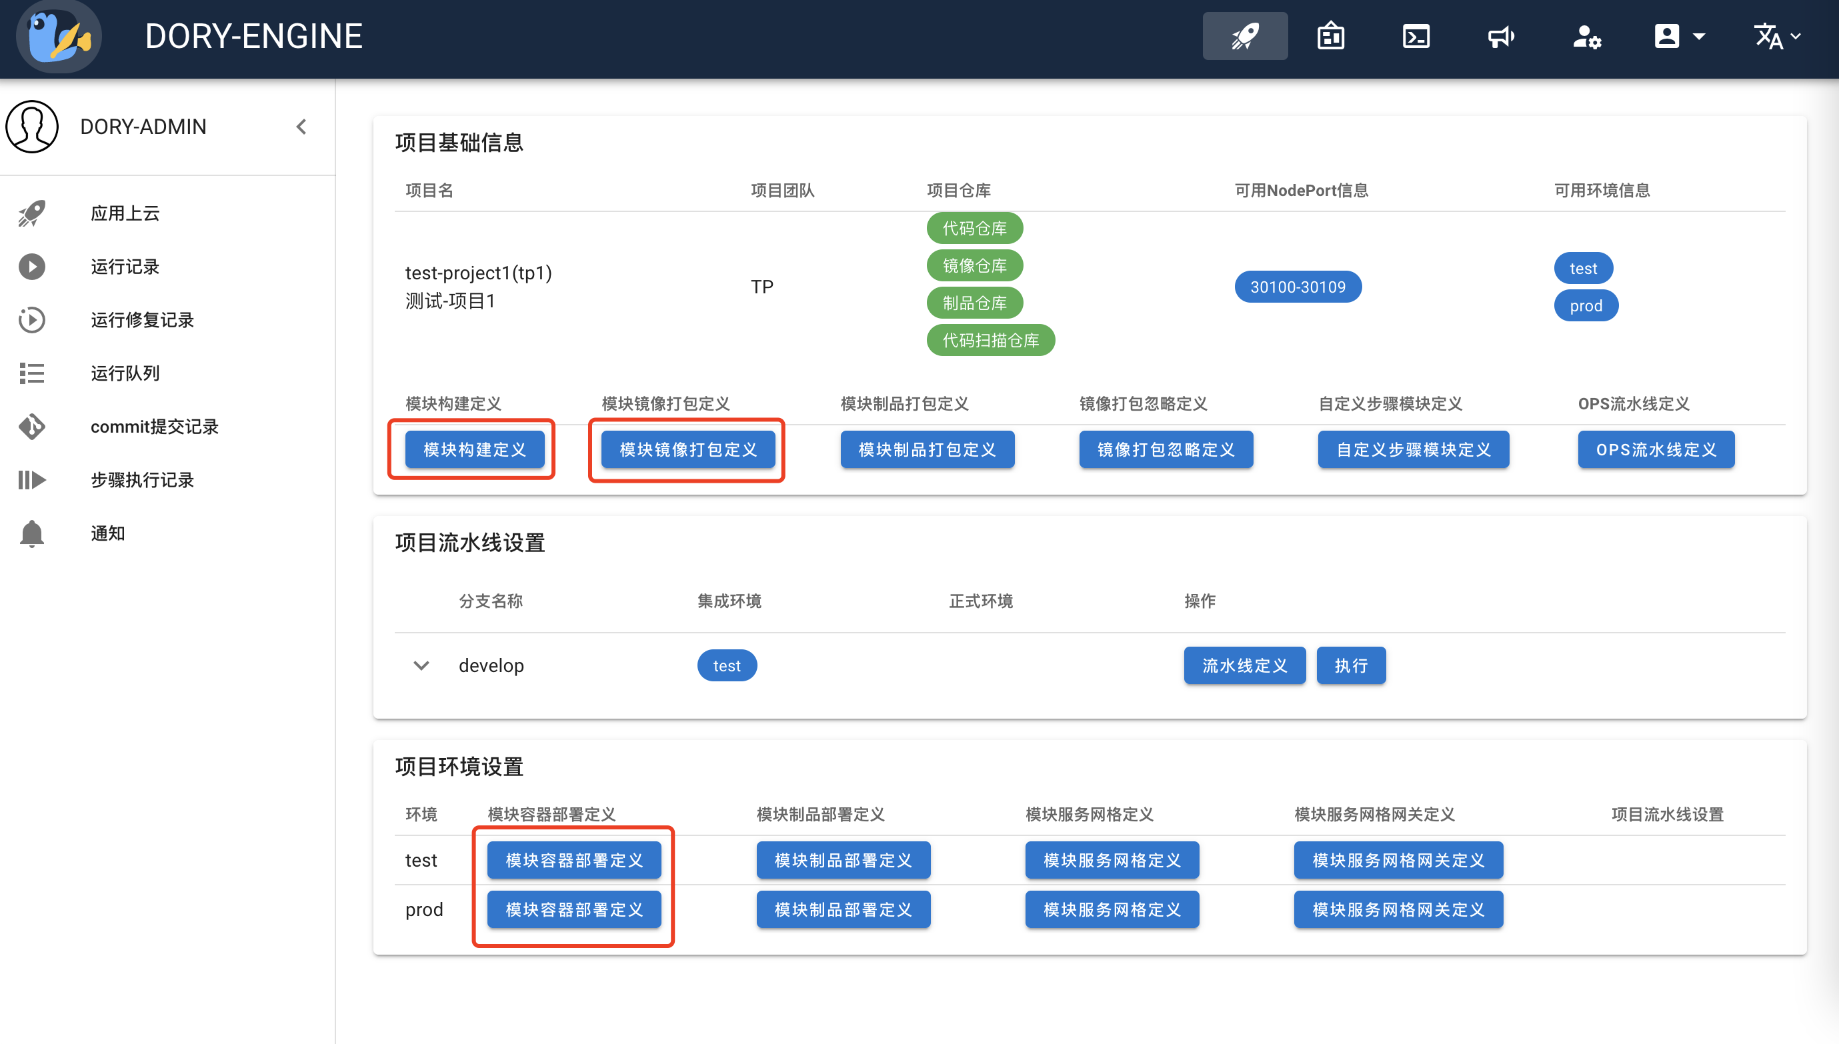Open the user management settings icon

[x=1588, y=37]
